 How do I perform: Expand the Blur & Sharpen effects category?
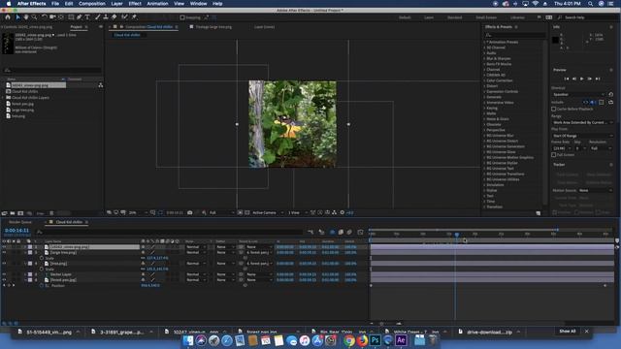point(484,58)
